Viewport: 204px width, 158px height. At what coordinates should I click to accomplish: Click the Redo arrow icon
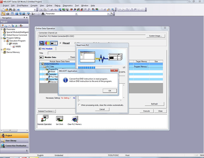pos(55,10)
